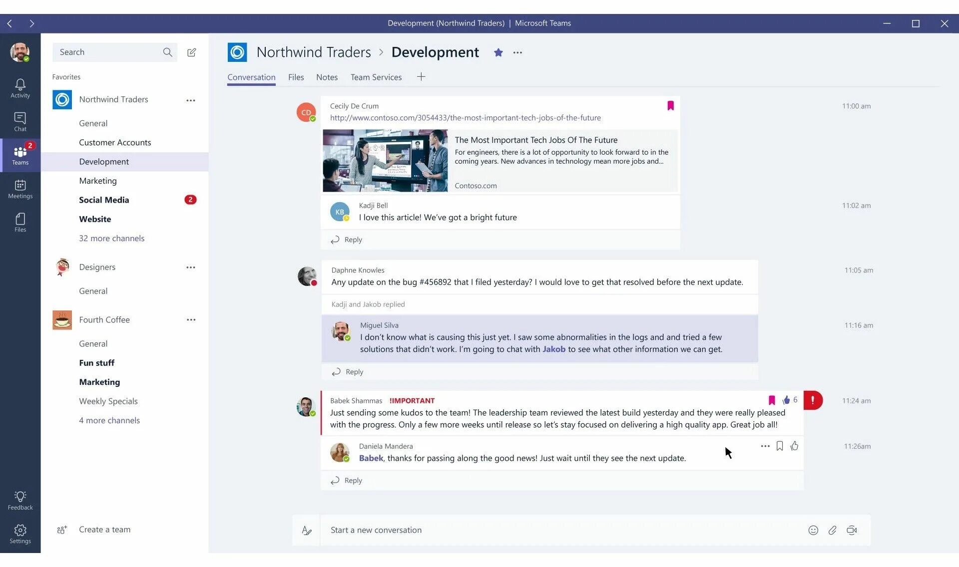
Task: Go forward with the forward arrow
Action: (x=31, y=23)
